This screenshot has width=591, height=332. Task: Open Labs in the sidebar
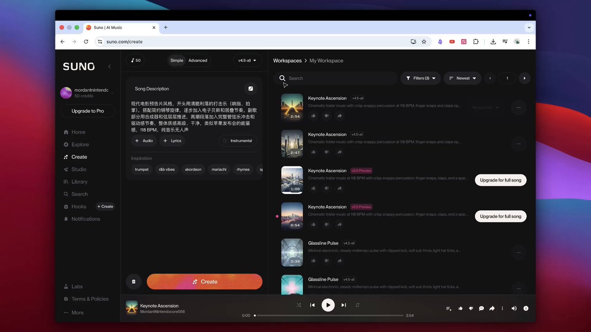[x=73, y=287]
